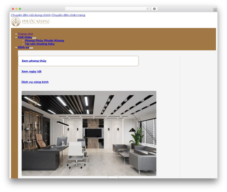227x192 pixels.
Task: Click the red close window button
Action: [x=13, y=9]
